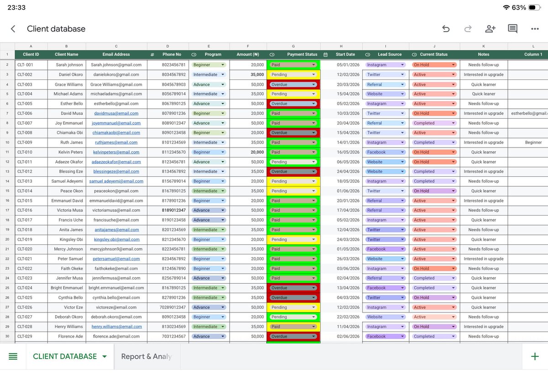
Task: Select email florence.ade@email.com
Action: click(x=116, y=336)
